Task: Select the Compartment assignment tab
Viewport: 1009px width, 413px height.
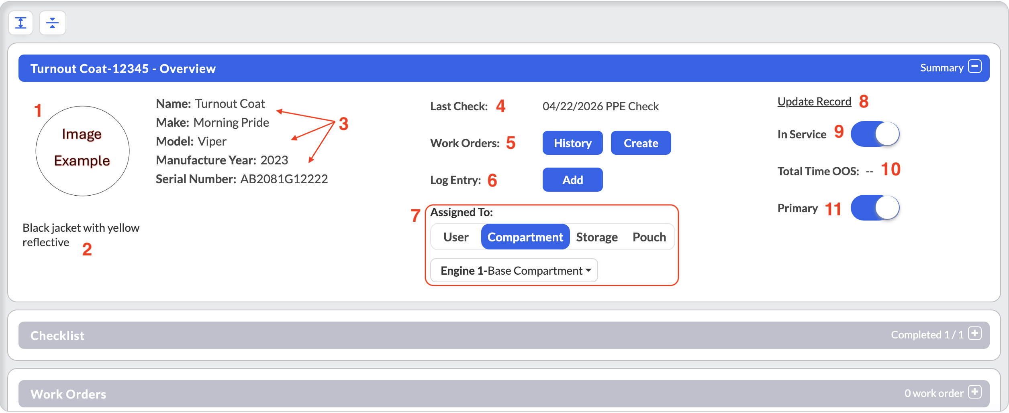Action: tap(525, 237)
